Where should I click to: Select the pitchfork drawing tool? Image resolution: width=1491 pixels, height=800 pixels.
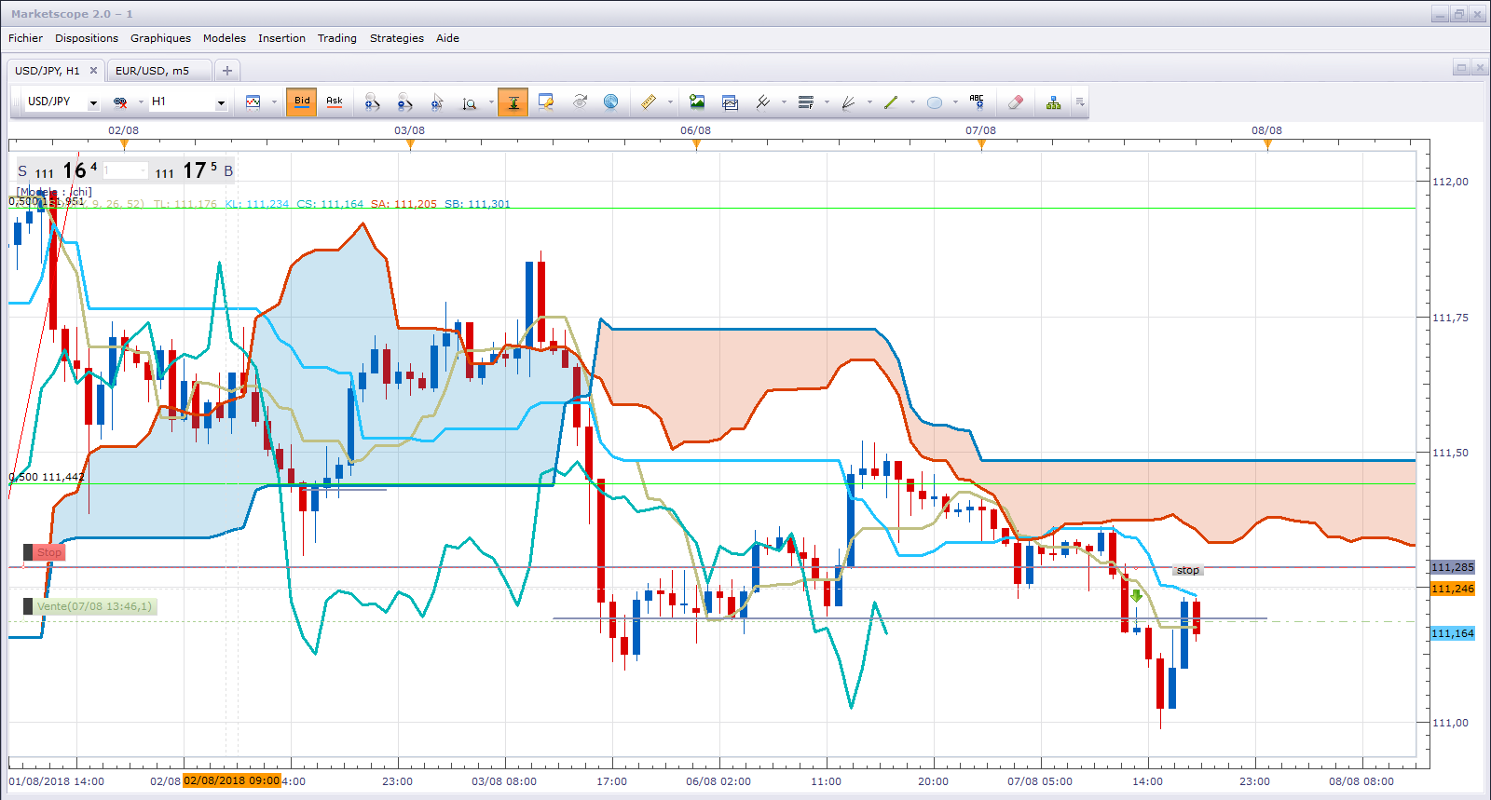tap(763, 102)
